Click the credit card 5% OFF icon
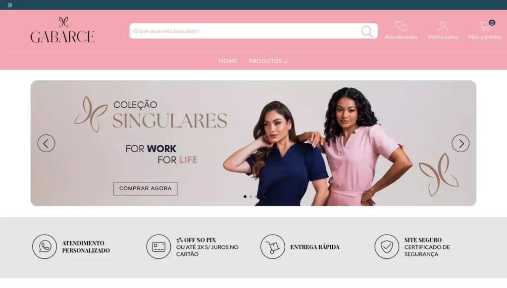Viewport: 507px width, 288px height. (158, 247)
